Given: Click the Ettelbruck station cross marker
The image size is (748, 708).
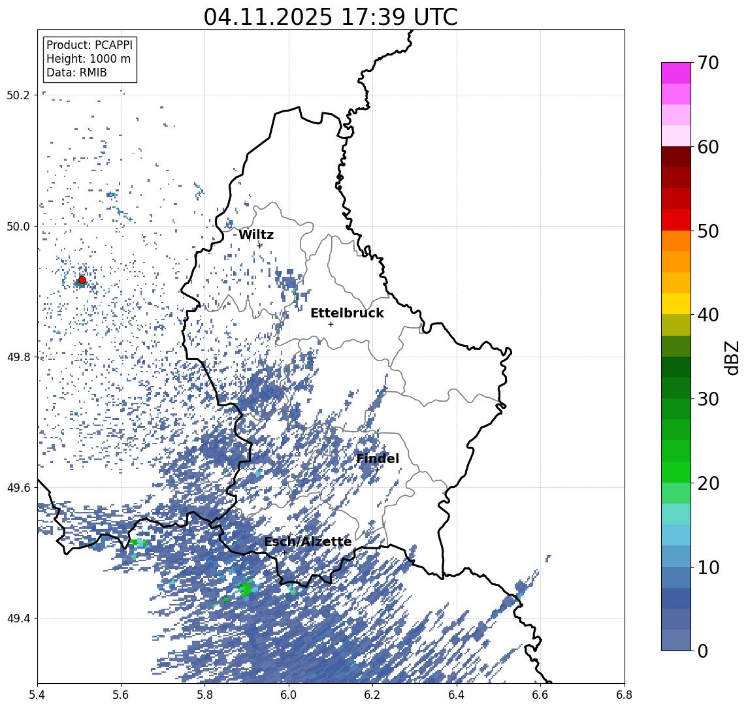Looking at the screenshot, I should click(331, 325).
